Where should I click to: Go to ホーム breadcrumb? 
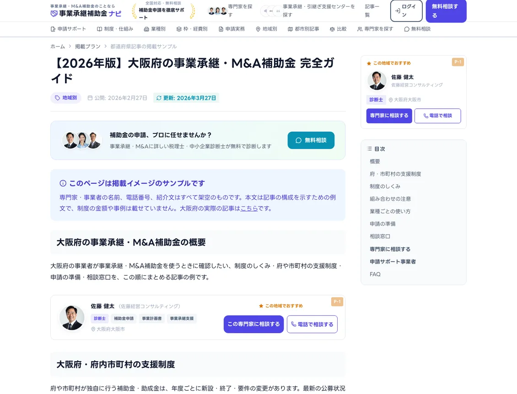coord(58,47)
